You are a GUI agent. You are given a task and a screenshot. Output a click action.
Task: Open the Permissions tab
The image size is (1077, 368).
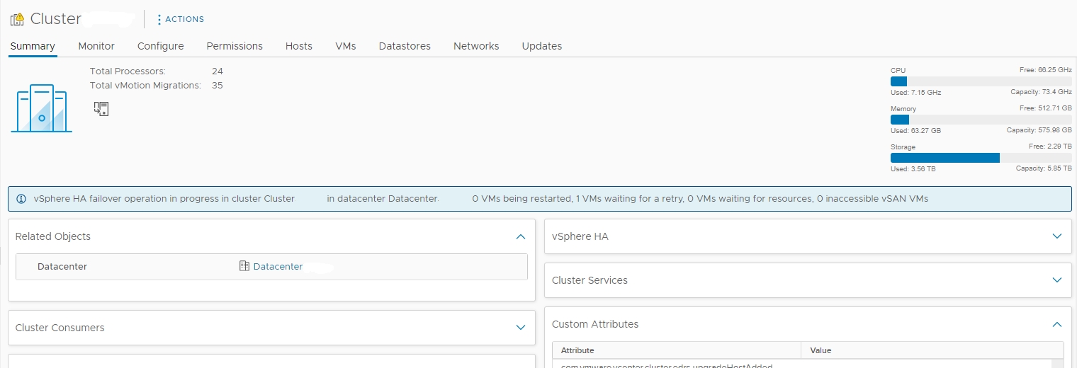click(x=235, y=46)
